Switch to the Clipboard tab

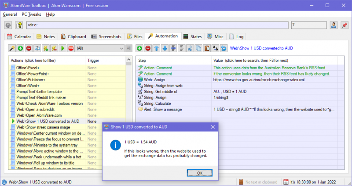pyautogui.click(x=73, y=36)
